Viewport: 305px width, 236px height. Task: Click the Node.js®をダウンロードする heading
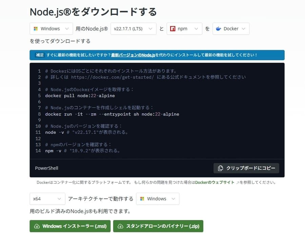93,12
